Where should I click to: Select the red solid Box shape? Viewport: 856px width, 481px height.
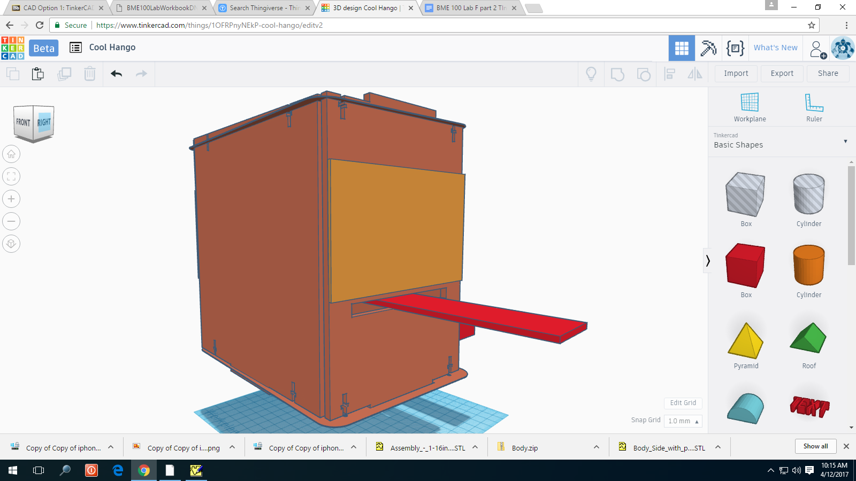click(746, 266)
